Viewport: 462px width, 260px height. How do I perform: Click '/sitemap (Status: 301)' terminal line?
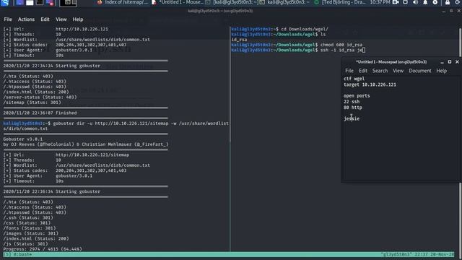32,103
